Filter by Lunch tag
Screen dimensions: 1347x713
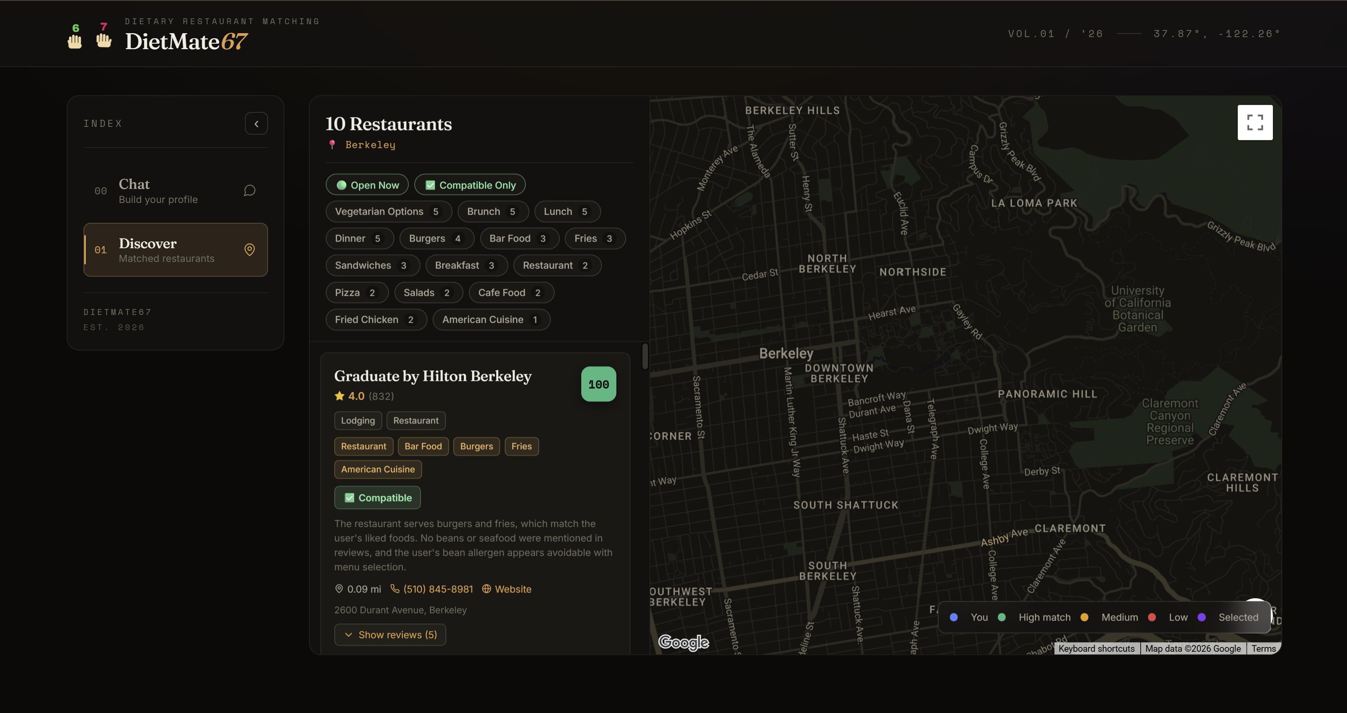pyautogui.click(x=567, y=212)
